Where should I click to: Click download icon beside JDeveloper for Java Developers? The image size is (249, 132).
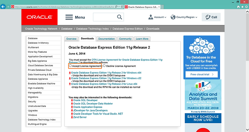(x=72, y=111)
